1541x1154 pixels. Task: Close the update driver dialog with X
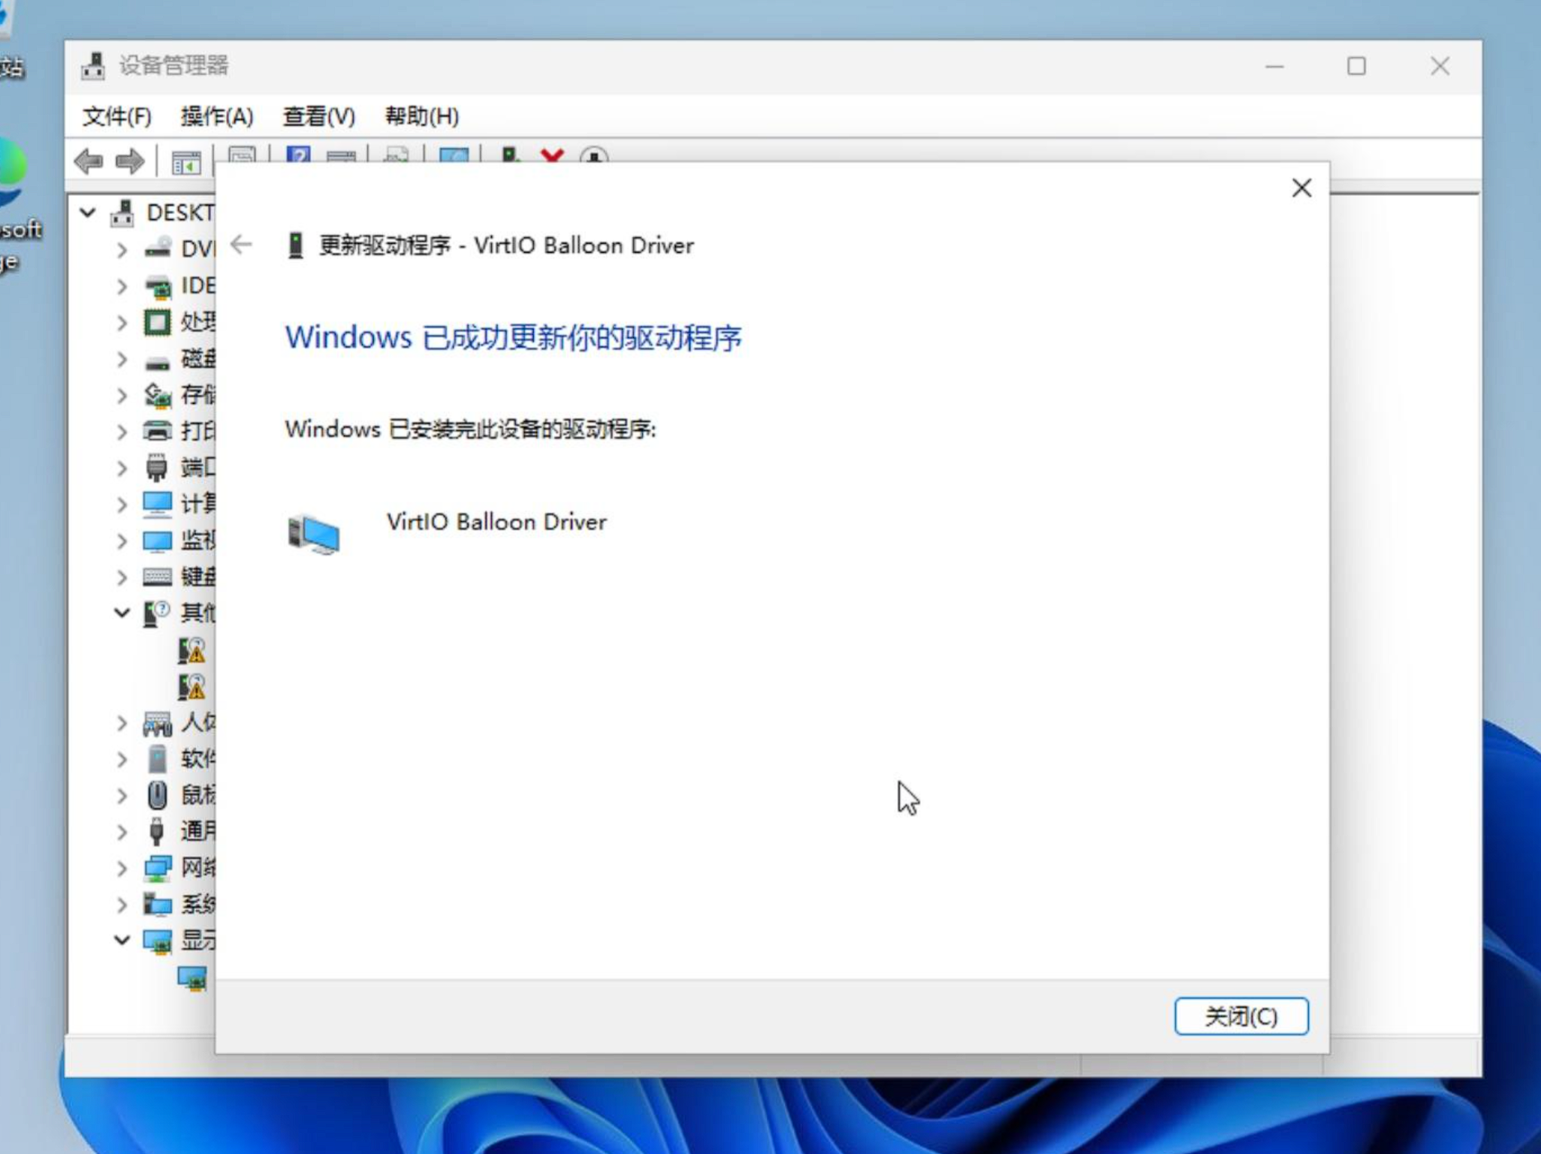1301,188
